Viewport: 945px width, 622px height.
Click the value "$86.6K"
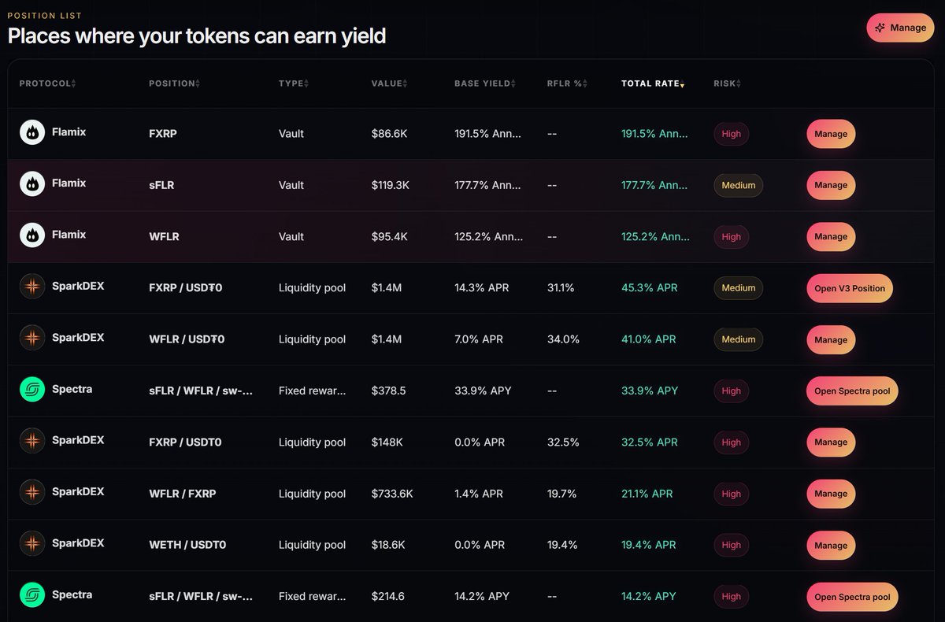[390, 134]
